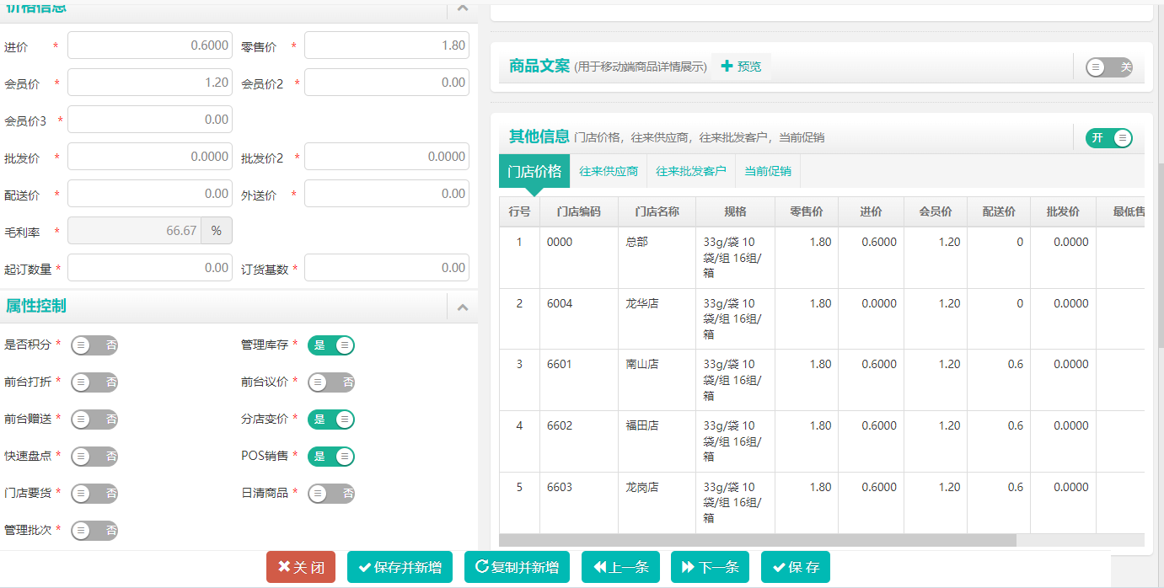Click the 零售价 column header in table
This screenshot has width=1164, height=588.
pyautogui.click(x=807, y=211)
